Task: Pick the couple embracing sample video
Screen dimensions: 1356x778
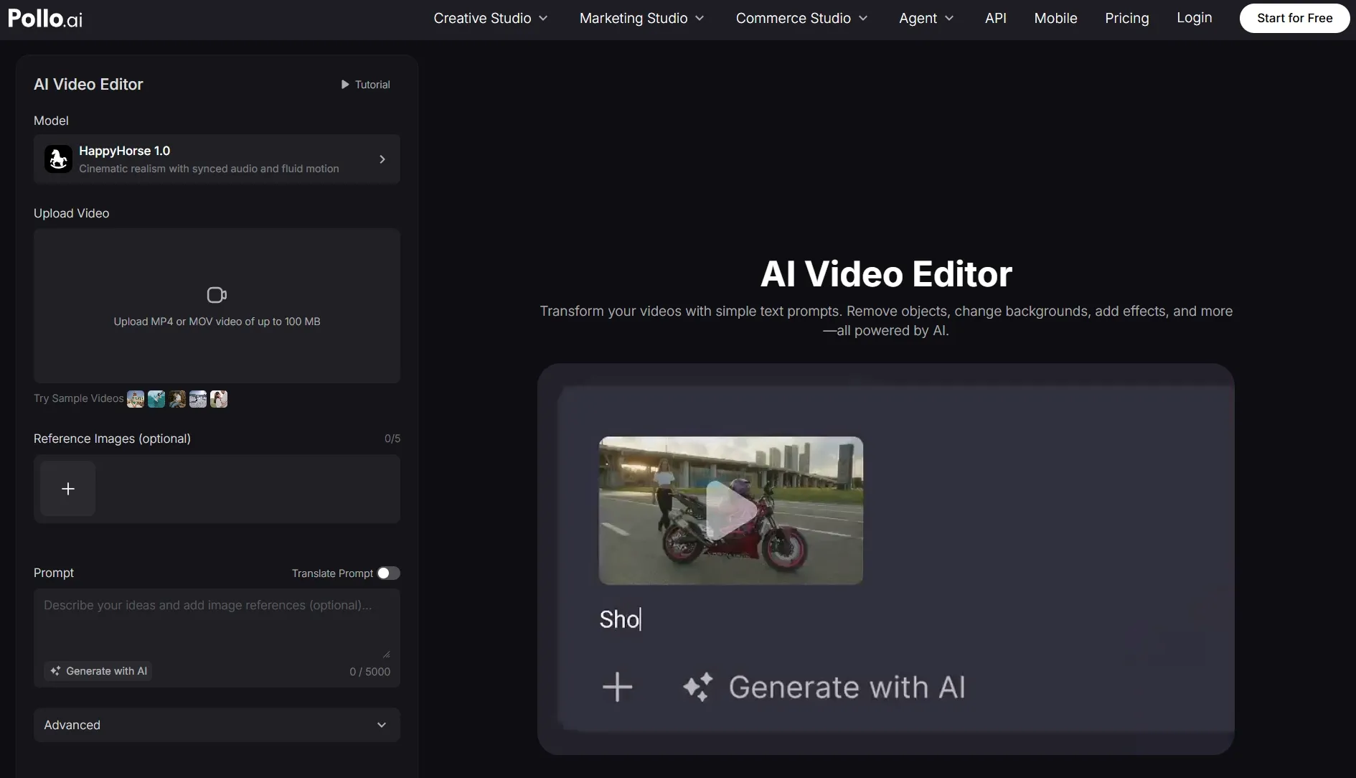Action: coord(219,399)
